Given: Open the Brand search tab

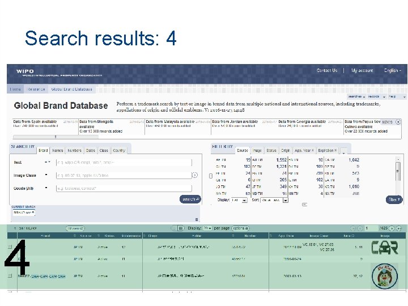Looking at the screenshot, I should tap(43, 150).
